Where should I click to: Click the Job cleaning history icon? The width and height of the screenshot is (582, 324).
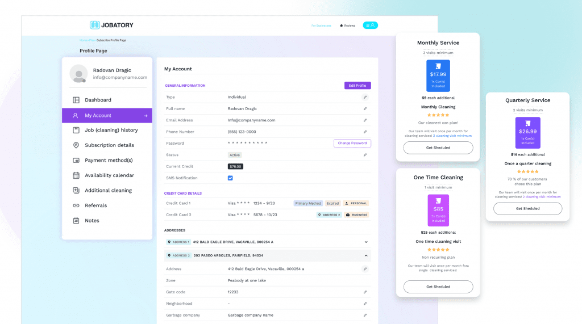click(x=76, y=130)
